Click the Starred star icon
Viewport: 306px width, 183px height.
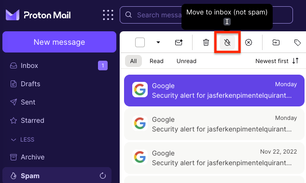14,120
